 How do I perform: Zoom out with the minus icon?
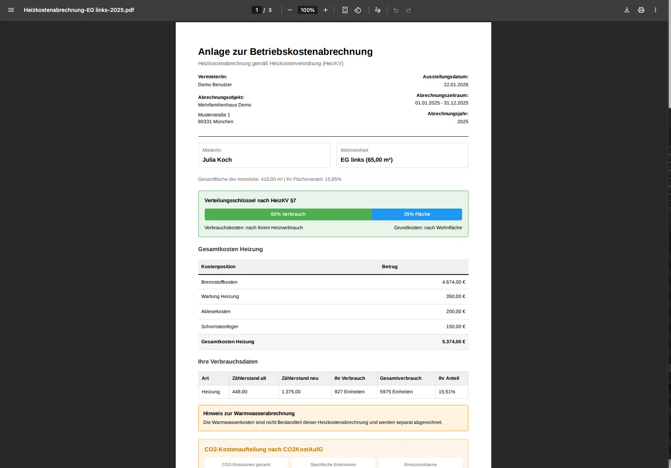(290, 10)
